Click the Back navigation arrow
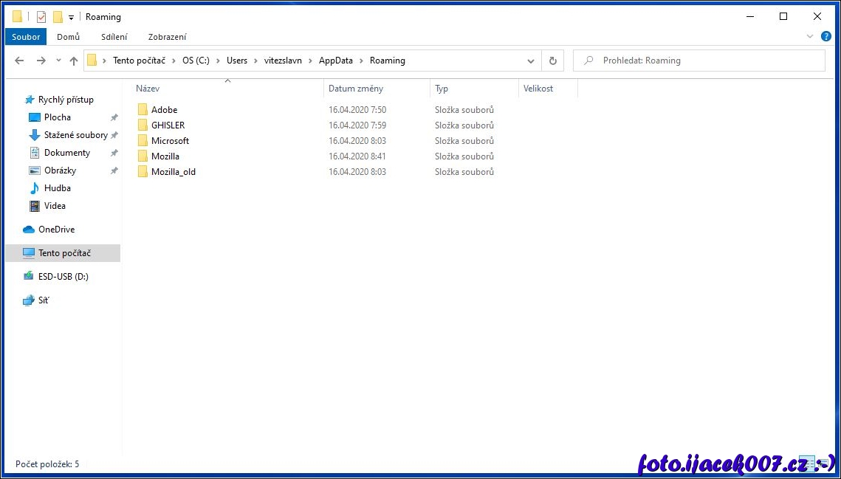Screen dimensions: 841x479 pyautogui.click(x=20, y=61)
